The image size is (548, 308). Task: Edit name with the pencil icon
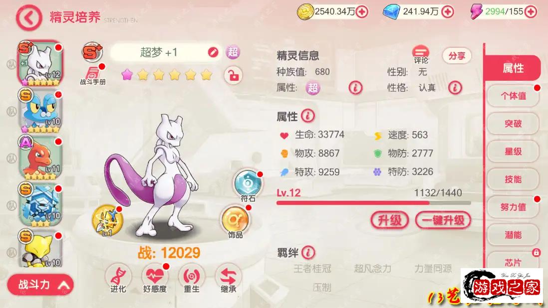tap(213, 52)
